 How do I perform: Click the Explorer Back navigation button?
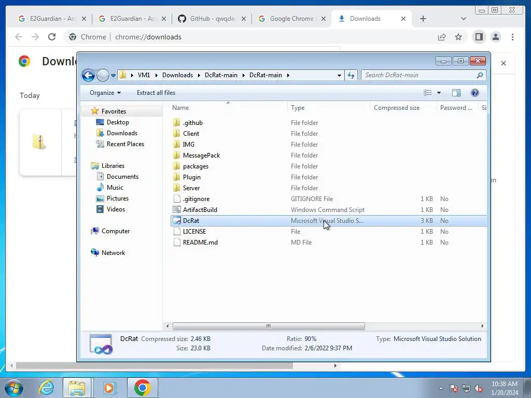[88, 75]
